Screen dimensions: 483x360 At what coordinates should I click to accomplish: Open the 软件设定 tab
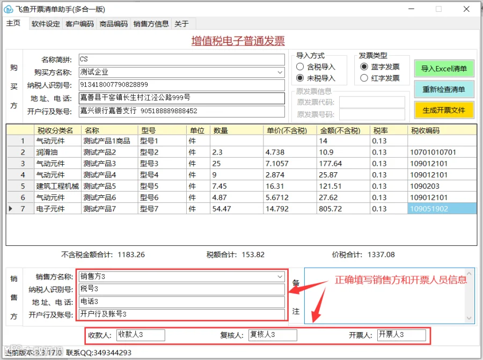click(x=46, y=24)
